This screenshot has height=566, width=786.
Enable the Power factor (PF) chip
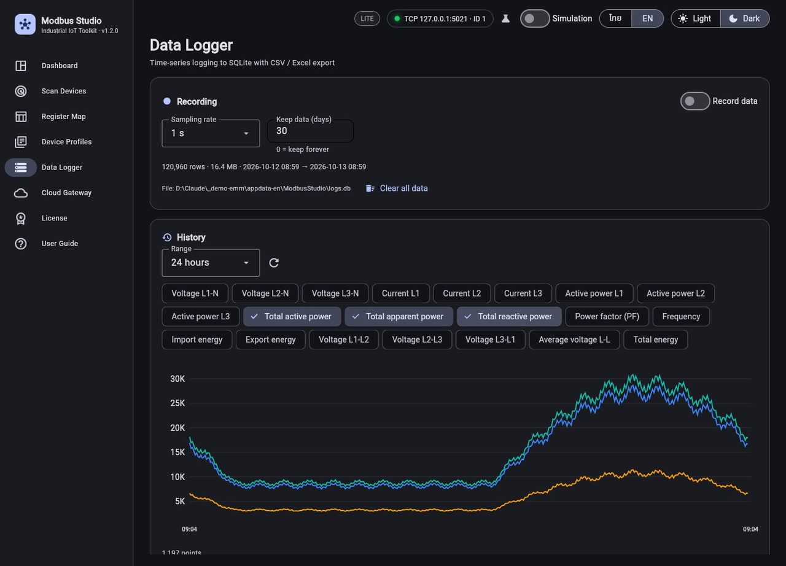(607, 317)
